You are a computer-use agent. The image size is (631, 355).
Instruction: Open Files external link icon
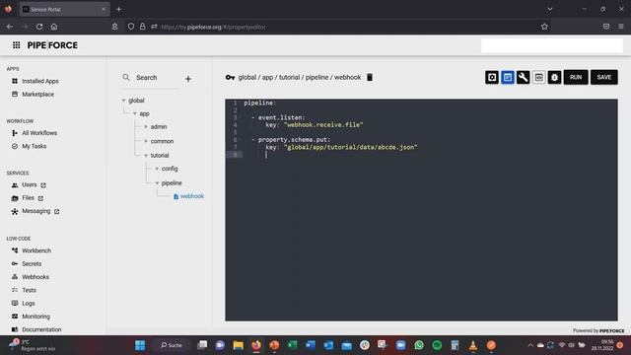[x=40, y=198]
